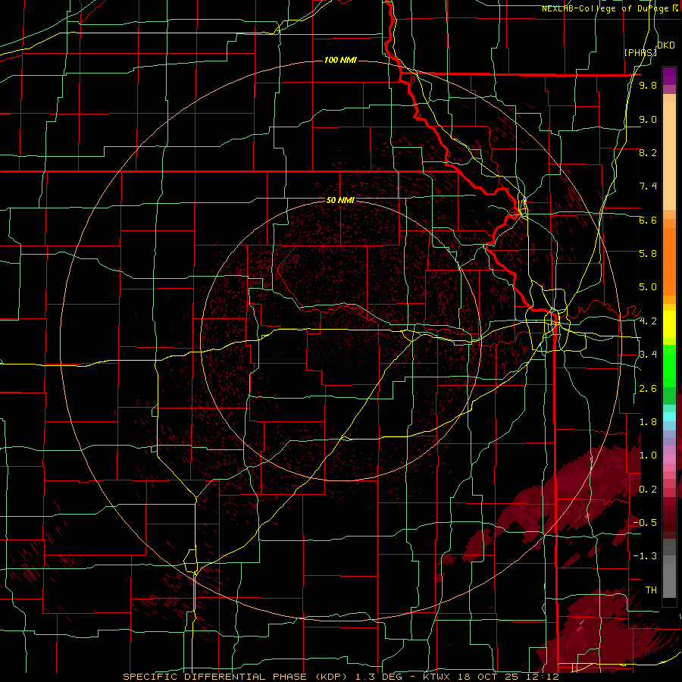Screen dimensions: 682x682
Task: Select the dark orange color bar segment
Action: [x=669, y=261]
